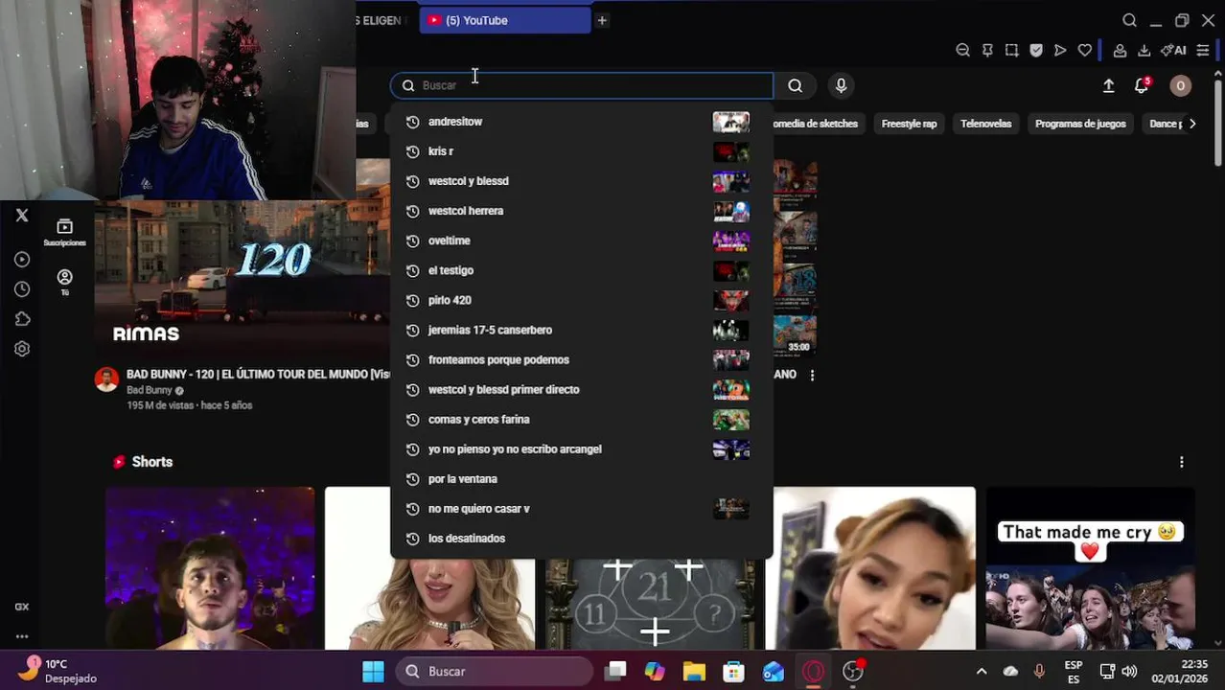Choose westcol y blessd primer directo suggestion

click(x=581, y=389)
